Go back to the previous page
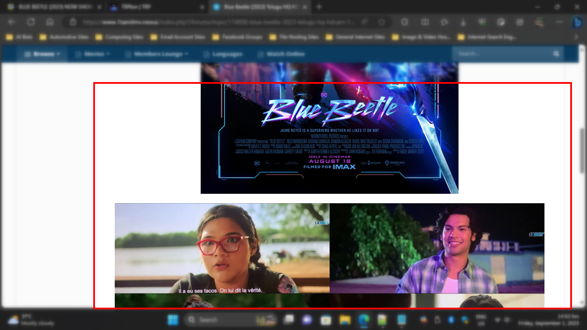Image resolution: width=587 pixels, height=330 pixels. (x=12, y=22)
